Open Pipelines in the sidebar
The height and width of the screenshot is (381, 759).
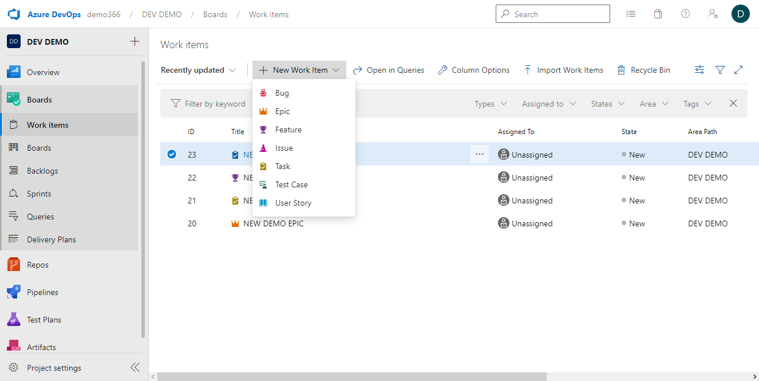pyautogui.click(x=69, y=292)
